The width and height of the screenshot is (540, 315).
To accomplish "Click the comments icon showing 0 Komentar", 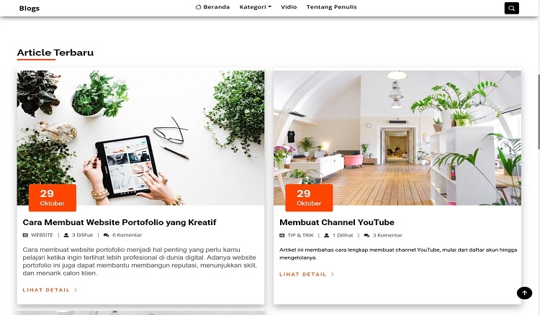I will coord(106,235).
